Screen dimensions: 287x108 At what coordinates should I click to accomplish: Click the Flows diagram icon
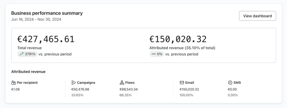click(x=122, y=83)
